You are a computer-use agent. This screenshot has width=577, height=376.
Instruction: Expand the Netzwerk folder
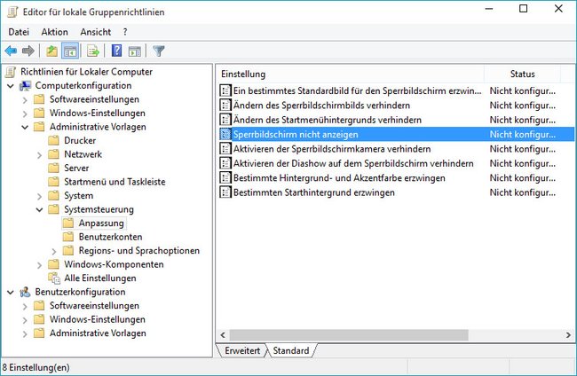[39, 154]
